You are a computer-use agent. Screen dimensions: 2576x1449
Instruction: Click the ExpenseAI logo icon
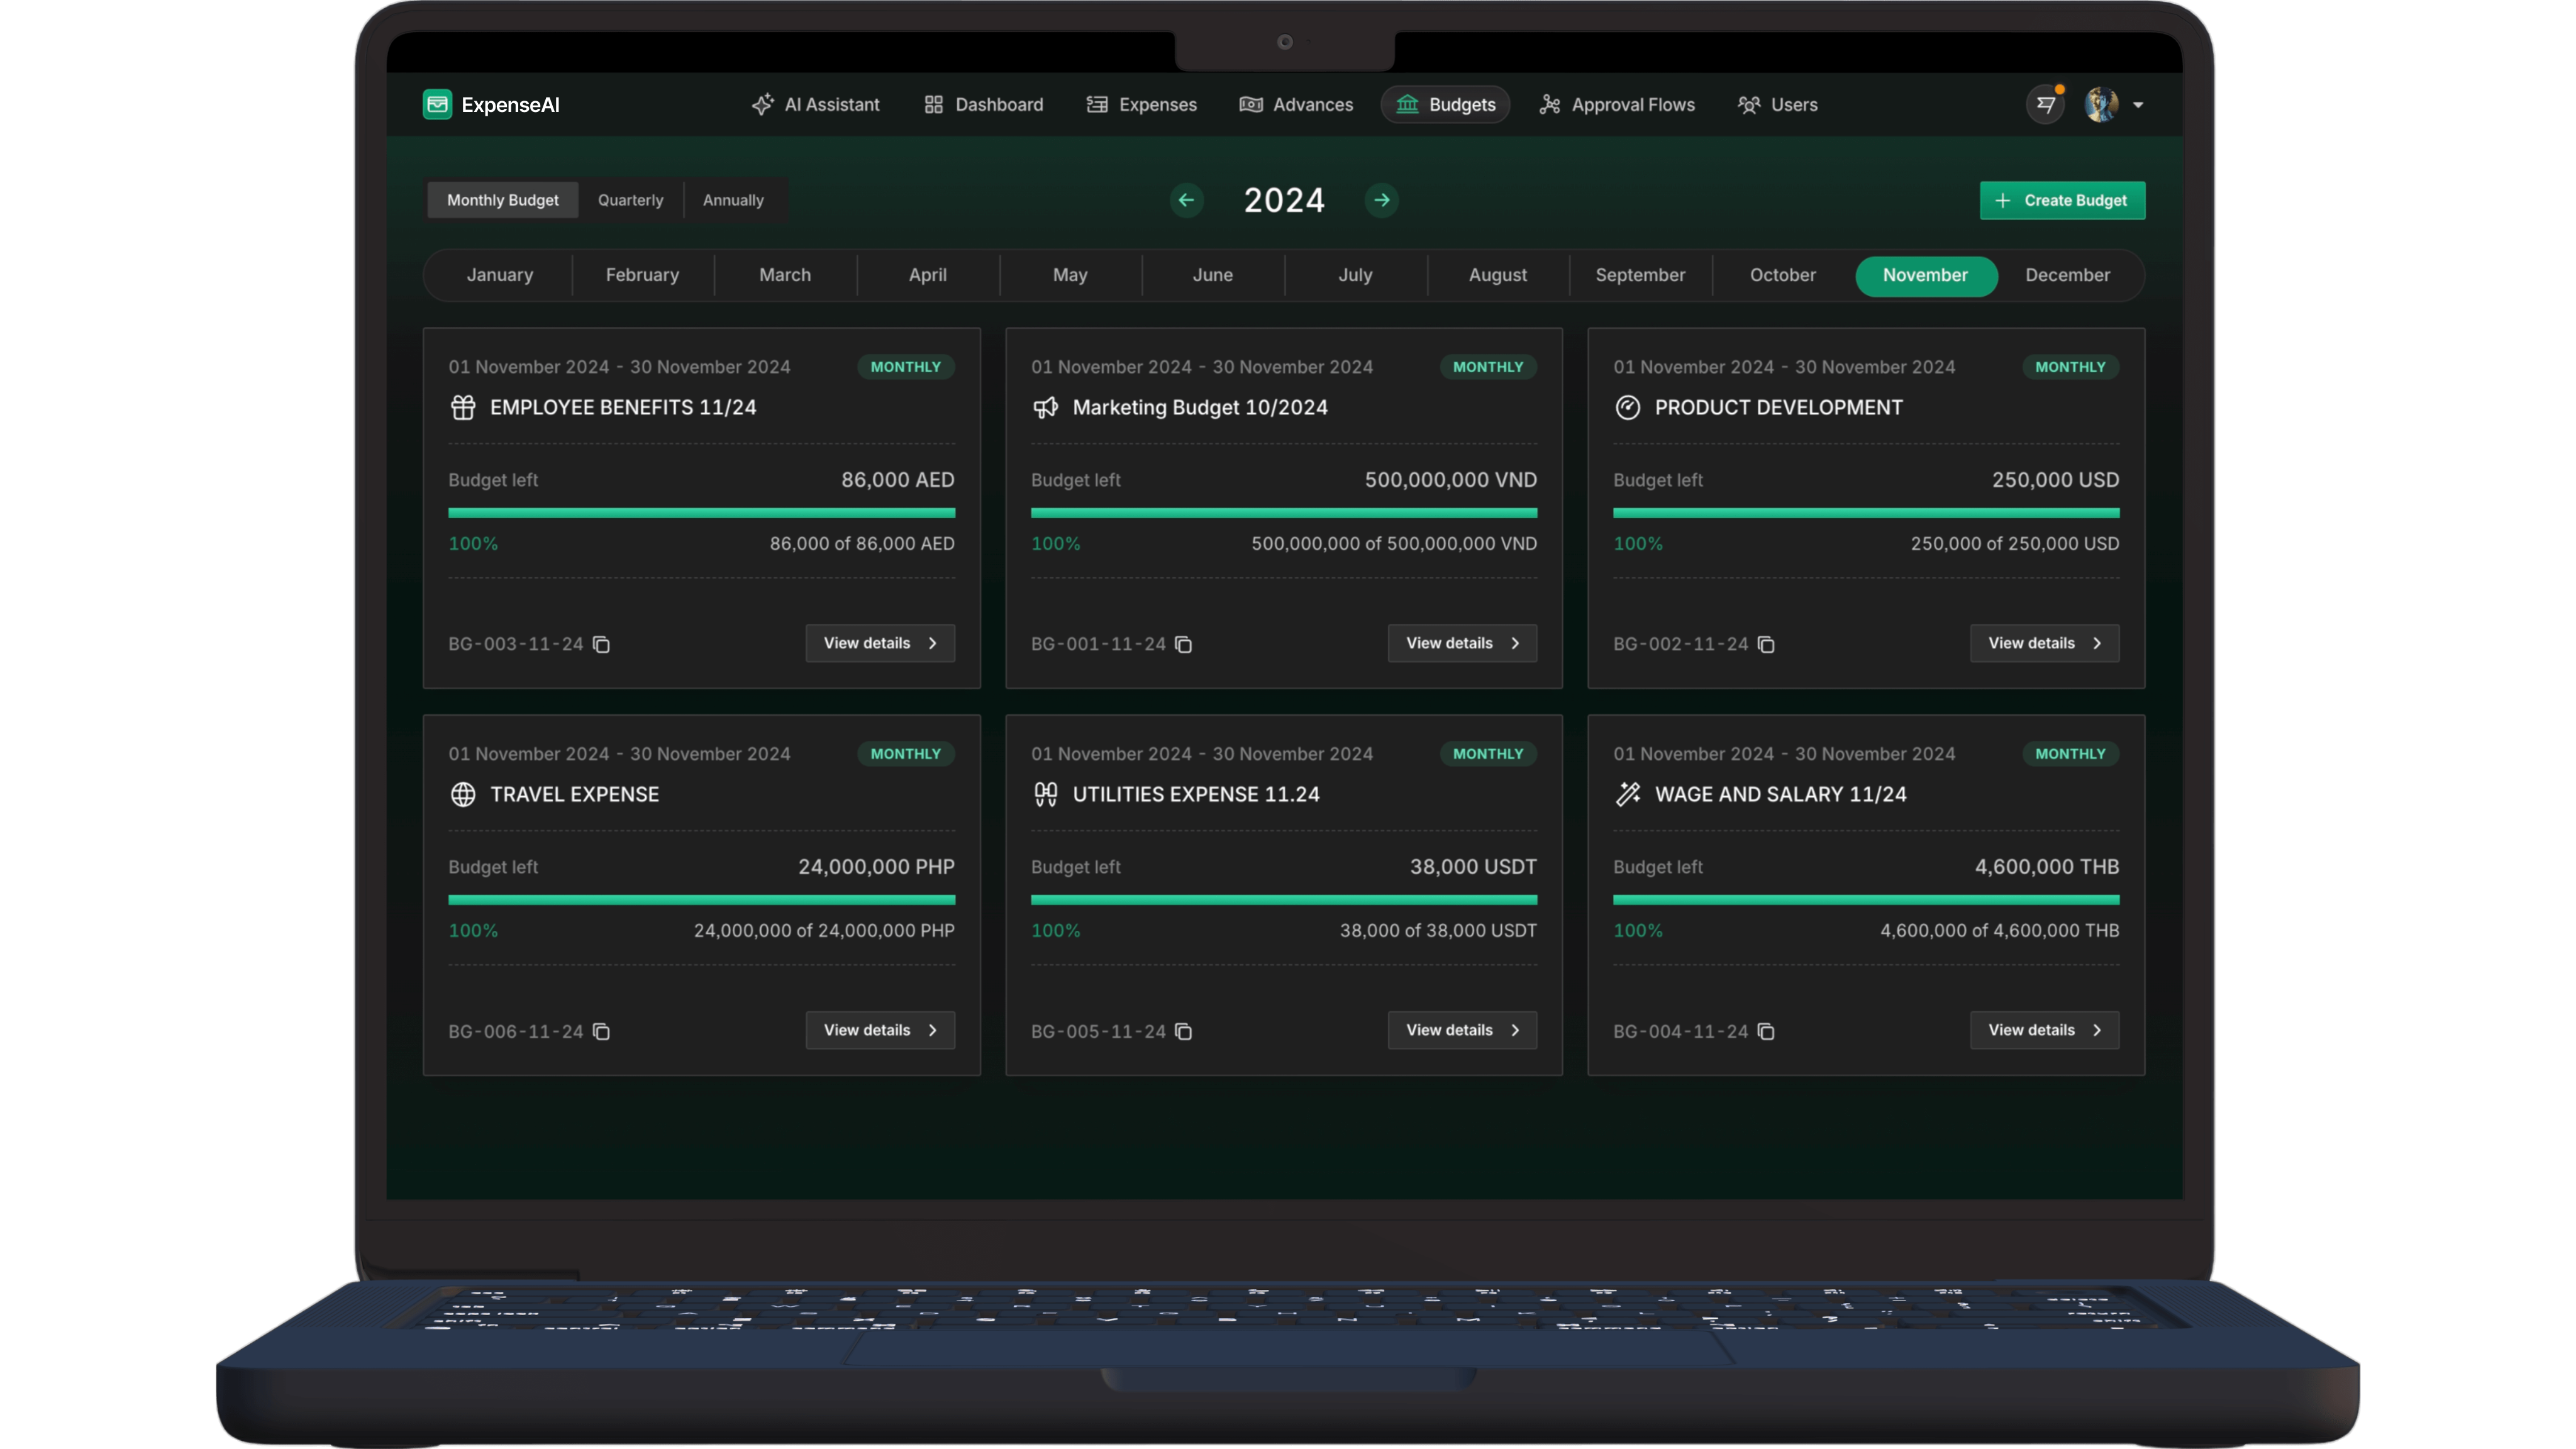pos(437,104)
